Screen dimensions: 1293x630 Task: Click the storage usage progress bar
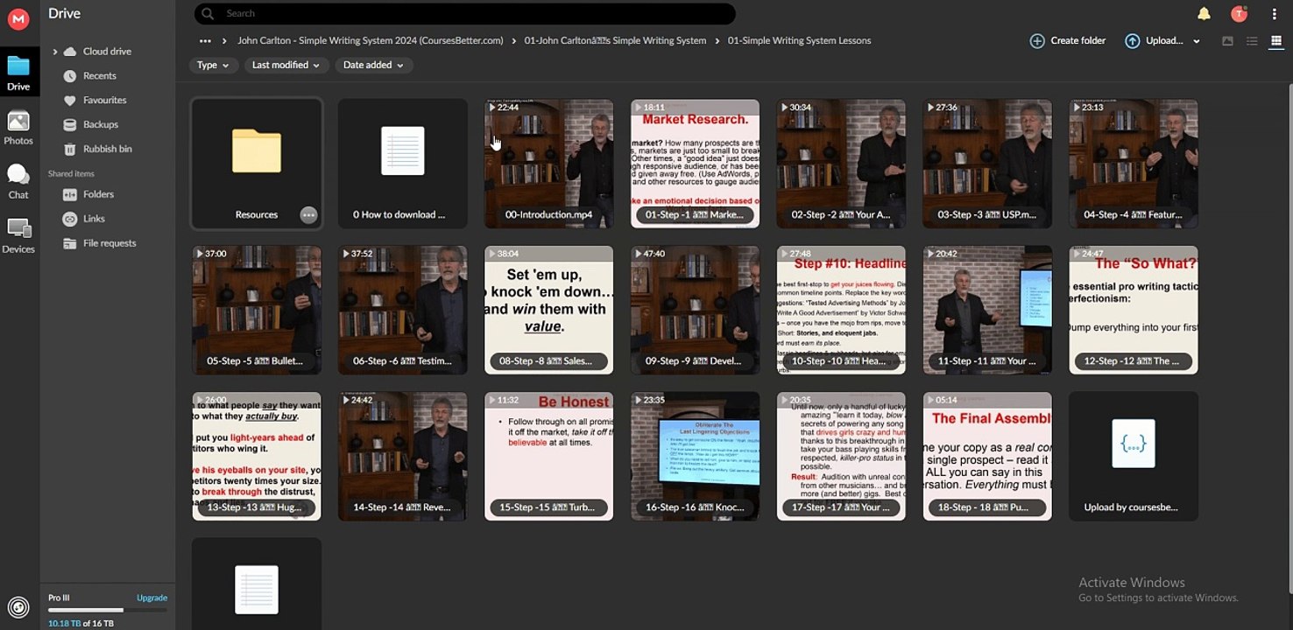tap(107, 610)
